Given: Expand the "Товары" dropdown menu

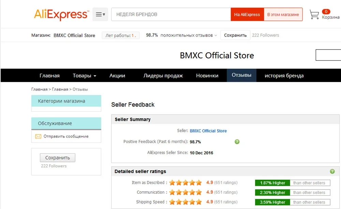Looking at the screenshot, I should 84,75.
